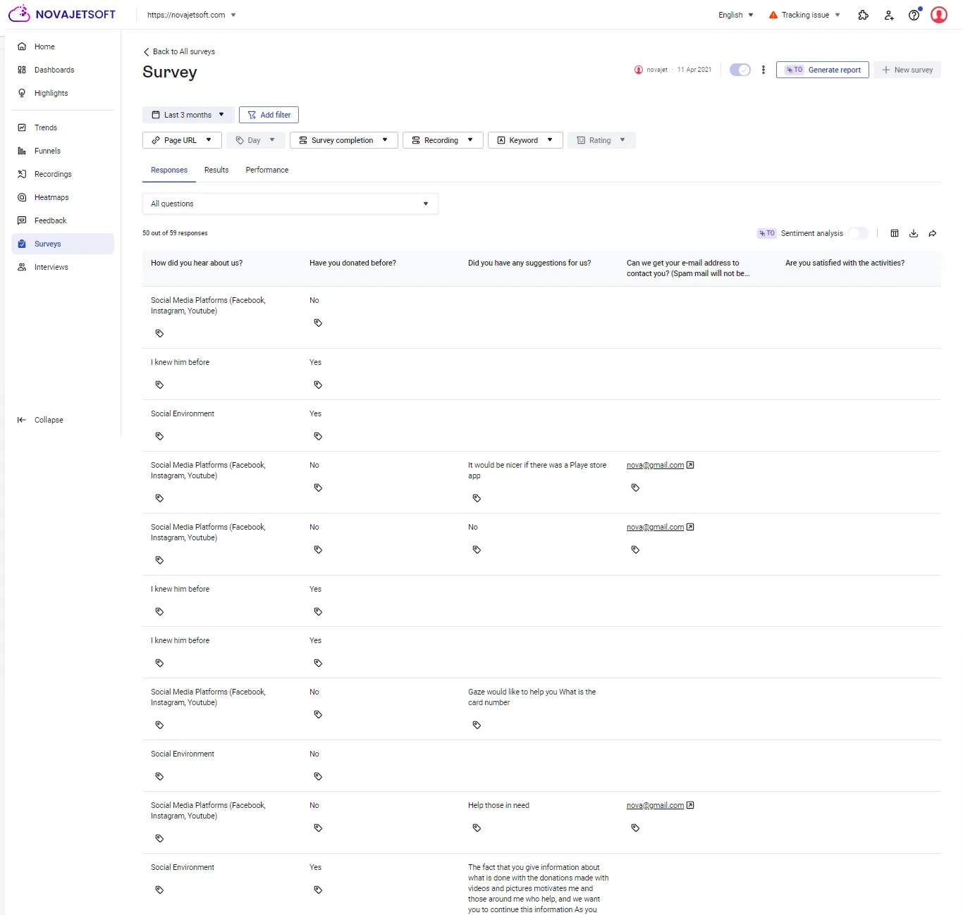Screen dimensions: 963x915
Task: Open the Keyword filter dropdown
Action: pyautogui.click(x=525, y=140)
